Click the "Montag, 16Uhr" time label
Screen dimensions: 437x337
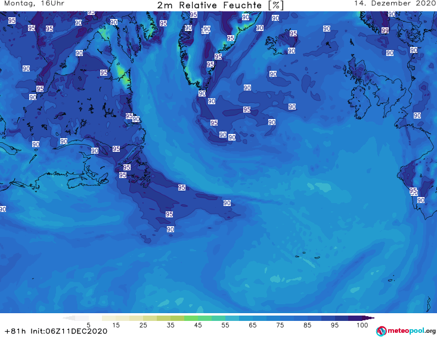[x=34, y=4]
